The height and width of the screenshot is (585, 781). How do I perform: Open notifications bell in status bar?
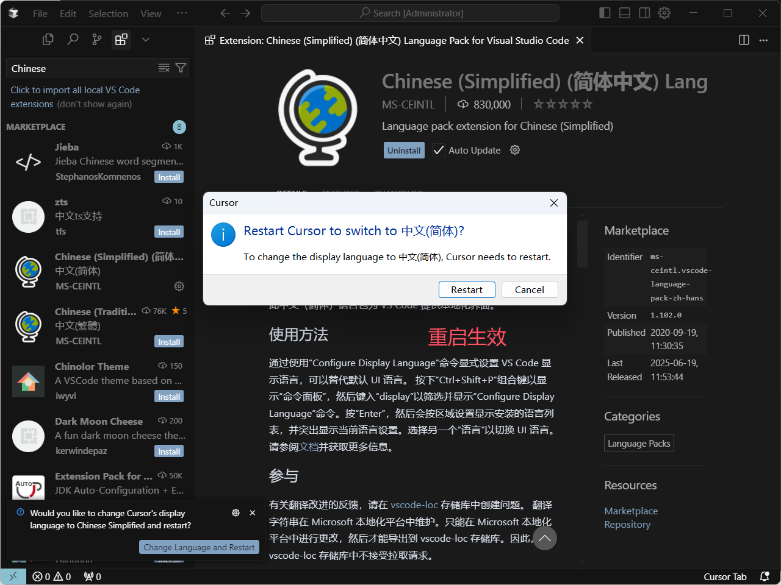[765, 576]
